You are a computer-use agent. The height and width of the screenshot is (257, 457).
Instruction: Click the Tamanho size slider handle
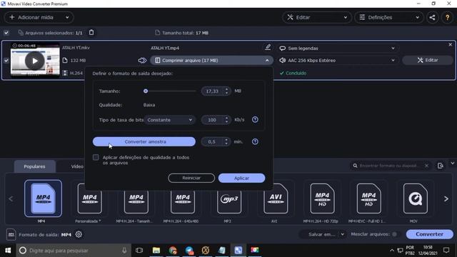coord(146,91)
